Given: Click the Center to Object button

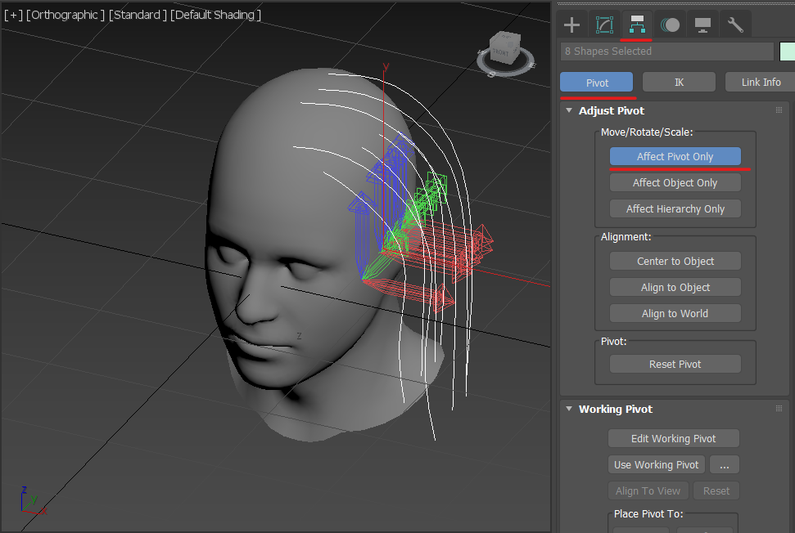Looking at the screenshot, I should point(675,261).
